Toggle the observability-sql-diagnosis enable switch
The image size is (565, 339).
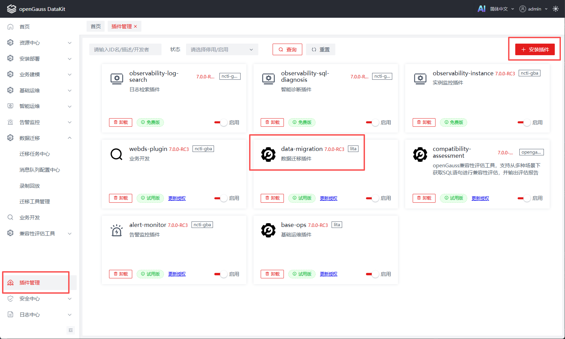click(x=372, y=123)
